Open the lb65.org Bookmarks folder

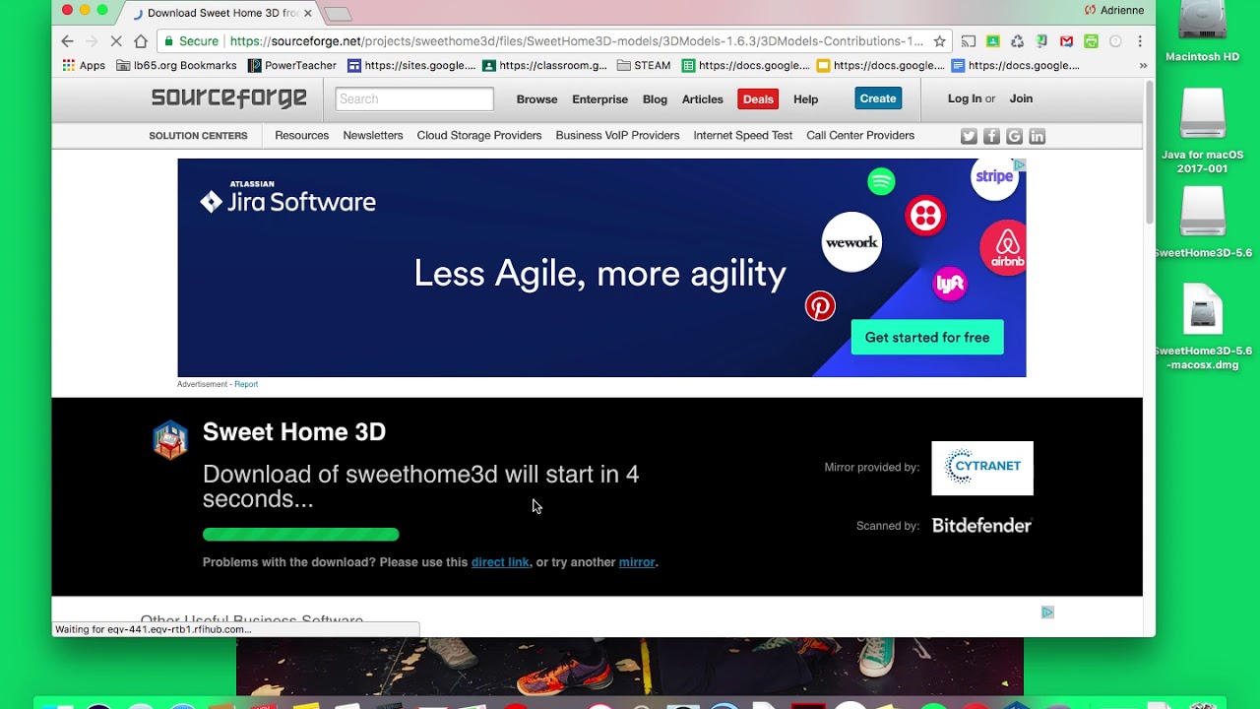[176, 65]
